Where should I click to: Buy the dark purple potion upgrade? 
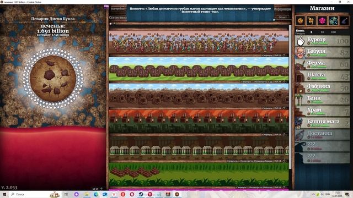tap(344, 21)
